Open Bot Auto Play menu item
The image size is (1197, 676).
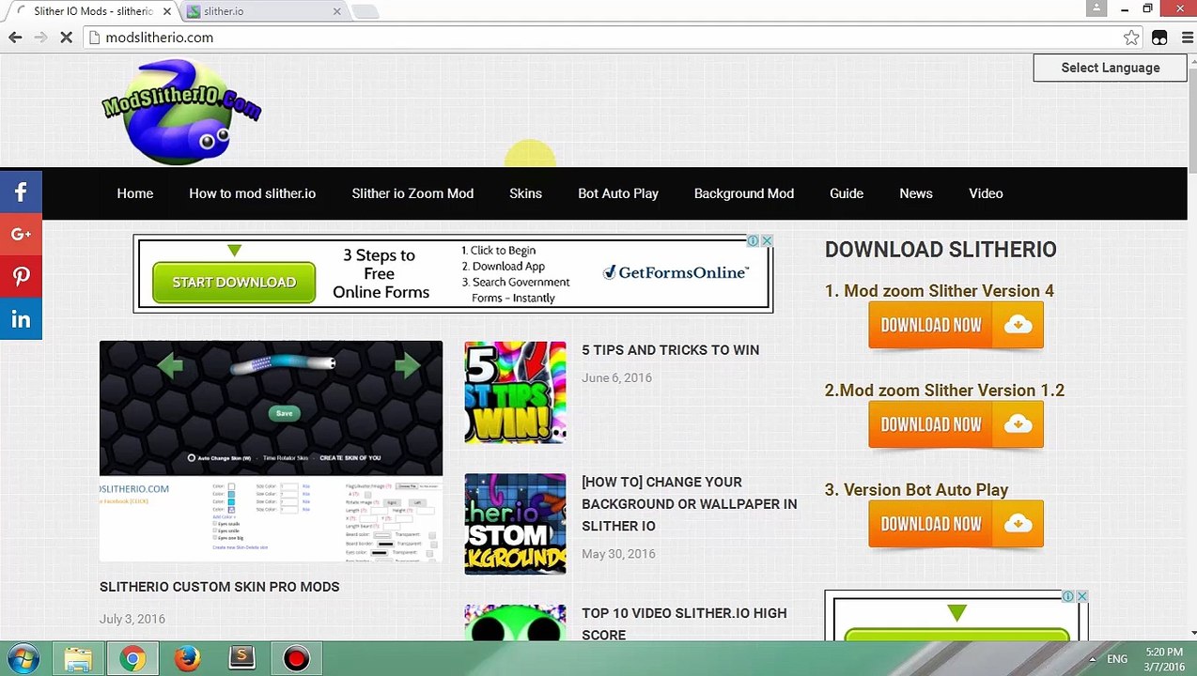click(618, 193)
